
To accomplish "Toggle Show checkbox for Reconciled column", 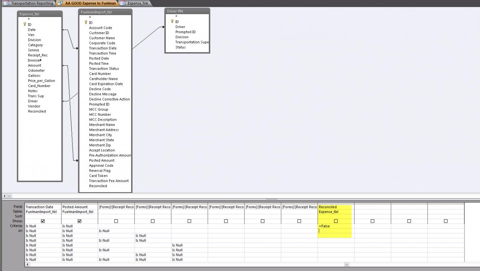I will pos(336,221).
